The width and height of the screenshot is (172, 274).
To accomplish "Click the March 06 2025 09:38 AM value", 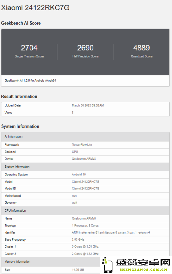I will click(88, 105).
